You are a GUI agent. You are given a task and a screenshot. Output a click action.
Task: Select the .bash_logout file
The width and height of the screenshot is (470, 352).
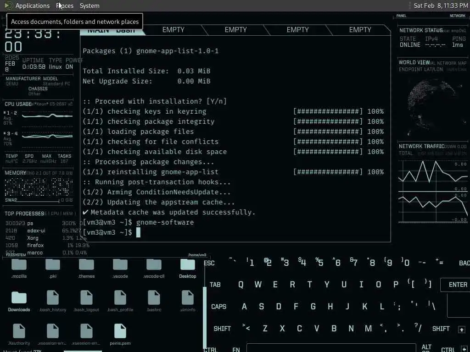tap(86, 302)
